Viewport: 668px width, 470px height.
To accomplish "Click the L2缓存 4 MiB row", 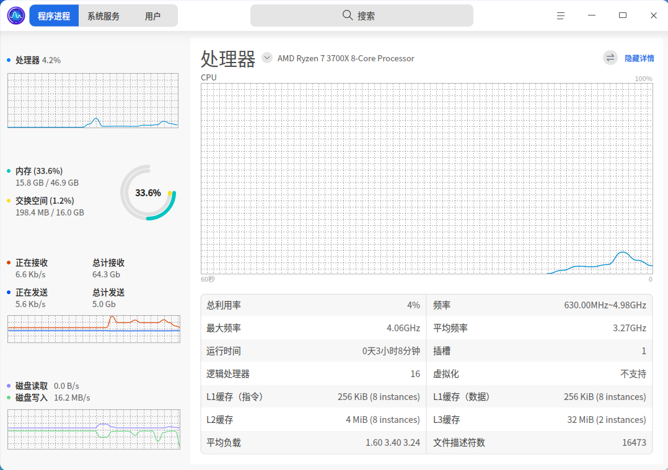I will point(313,420).
